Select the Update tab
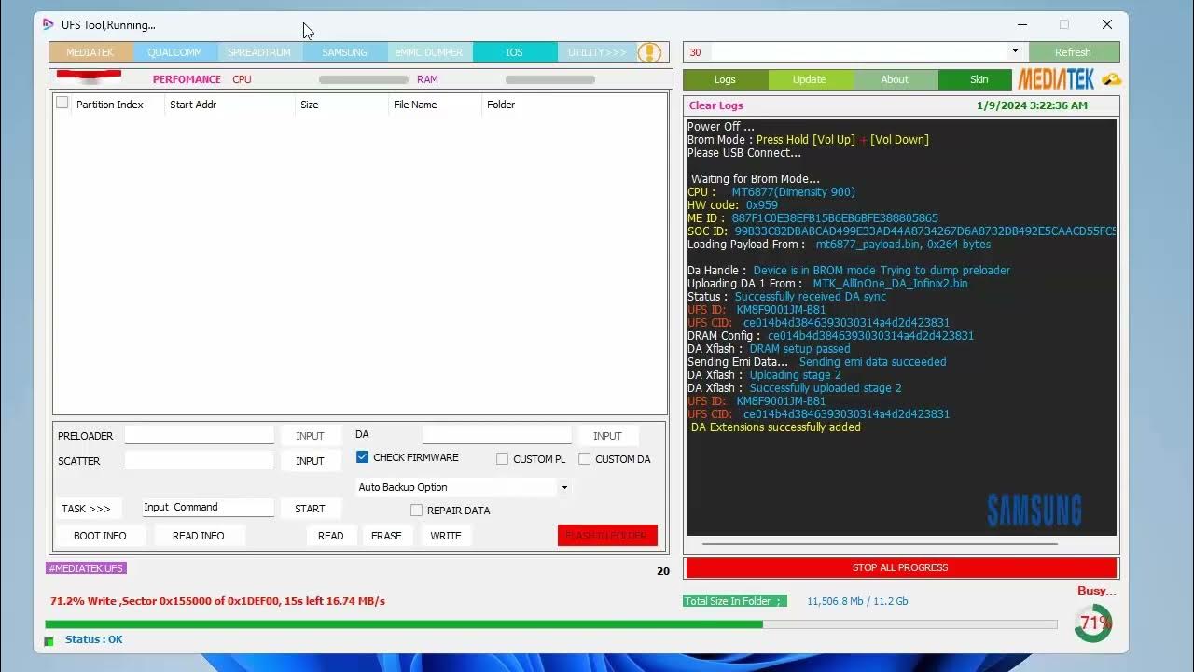This screenshot has width=1194, height=672. 810,79
